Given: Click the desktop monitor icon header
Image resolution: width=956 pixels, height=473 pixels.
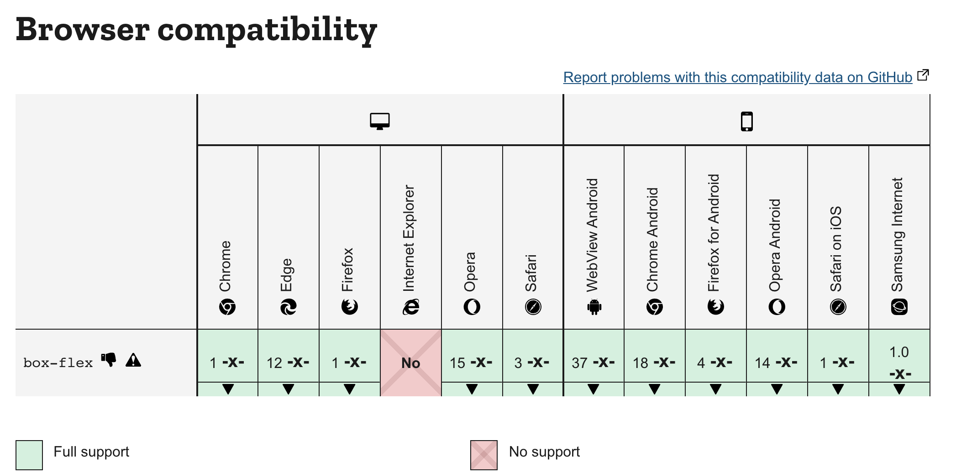Looking at the screenshot, I should coord(380,121).
